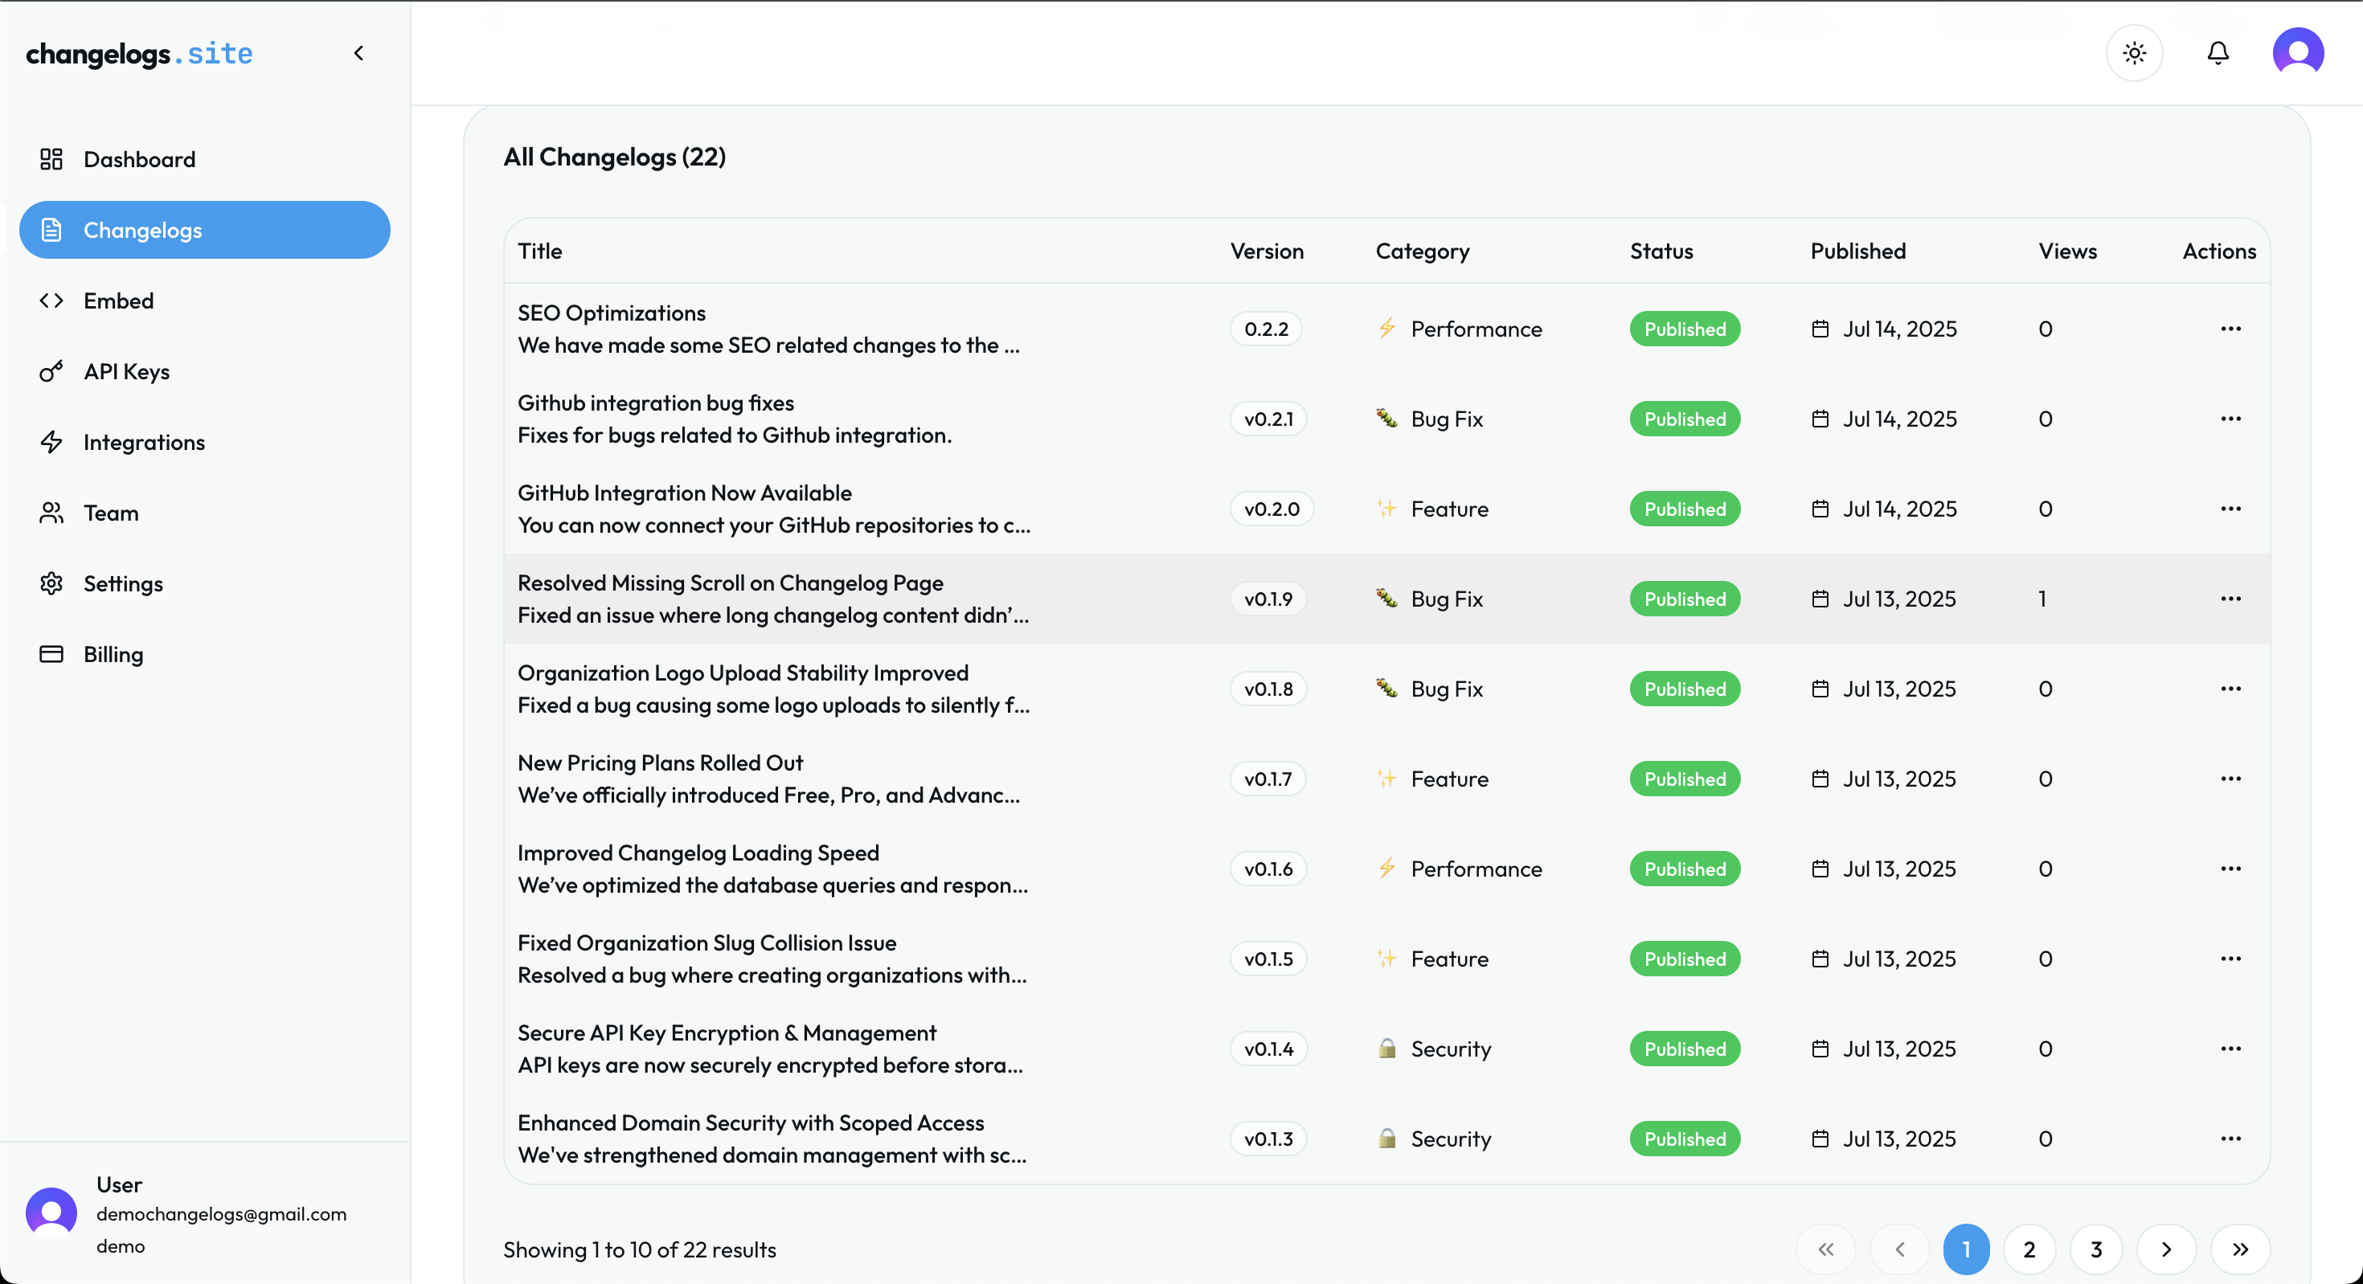2363x1284 pixels.
Task: Open actions menu for Github integration bug fixes
Action: [2231, 418]
